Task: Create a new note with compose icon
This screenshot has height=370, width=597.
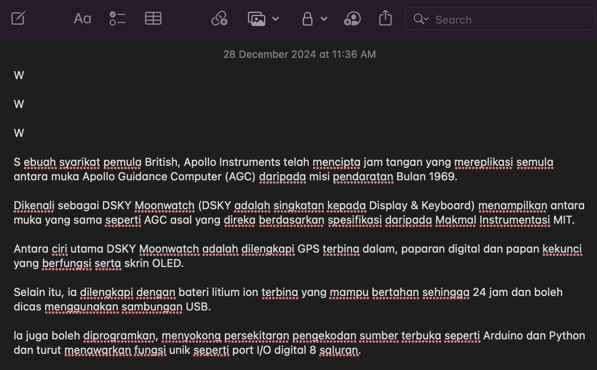Action: tap(18, 19)
